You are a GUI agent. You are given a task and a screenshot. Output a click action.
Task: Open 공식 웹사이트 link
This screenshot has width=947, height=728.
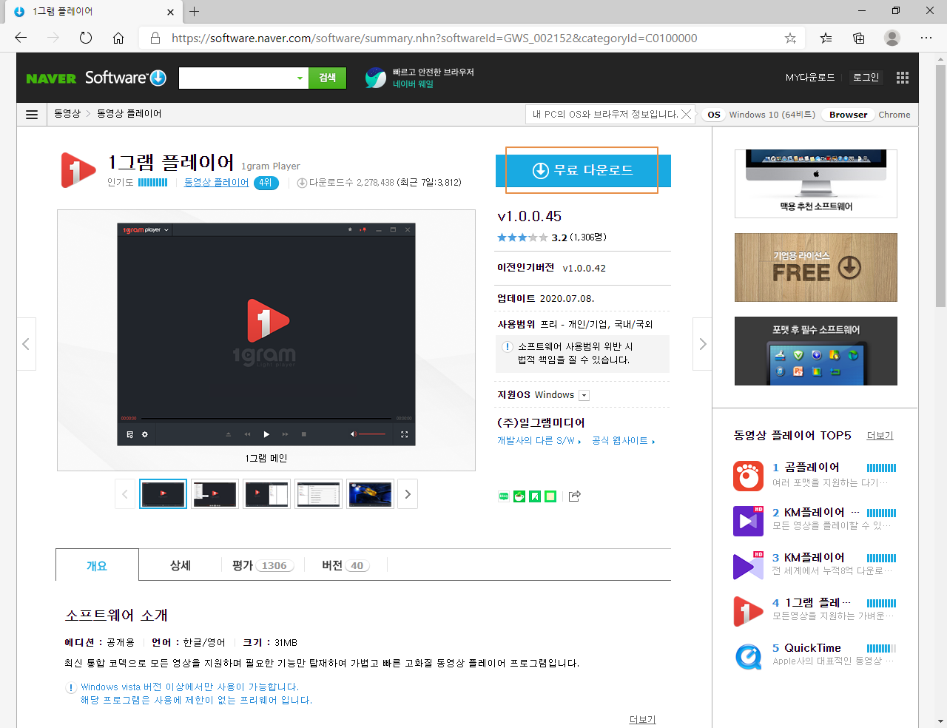click(623, 441)
